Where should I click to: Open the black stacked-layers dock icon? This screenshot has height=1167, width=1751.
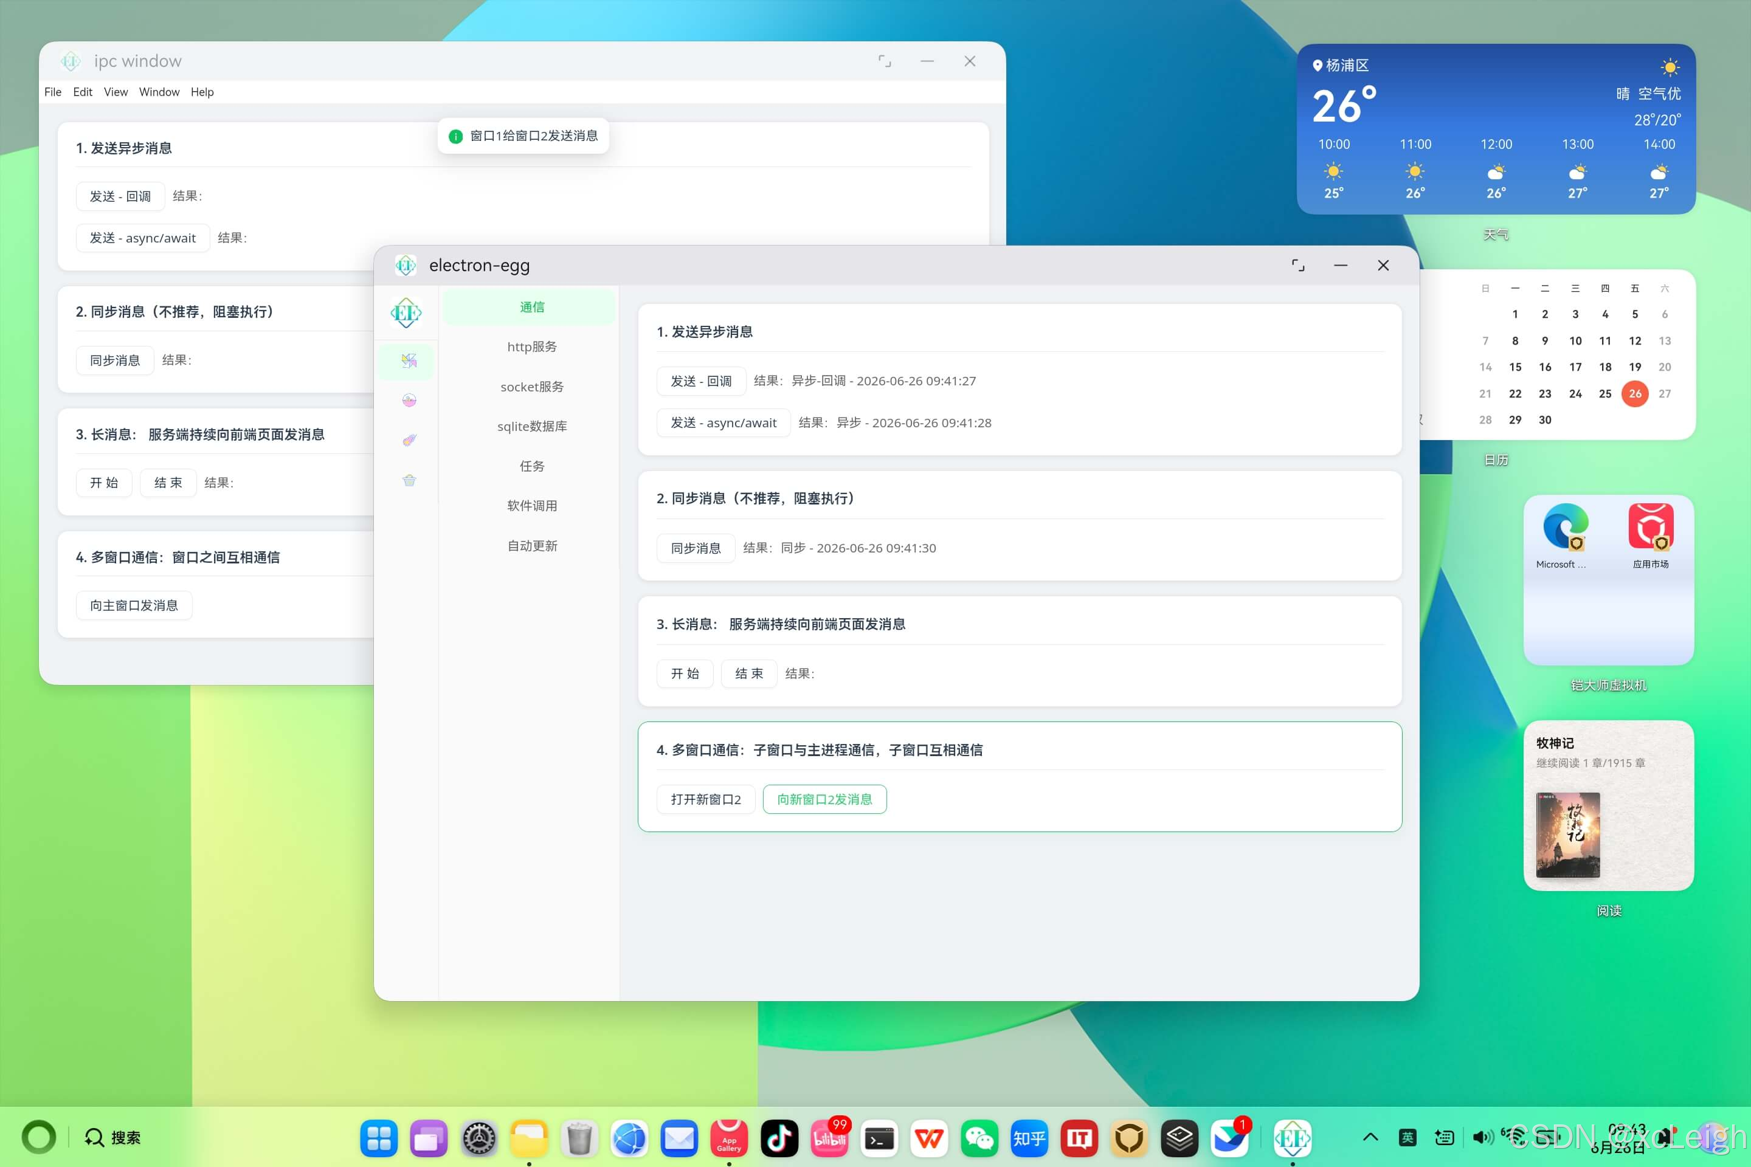pyautogui.click(x=1179, y=1138)
